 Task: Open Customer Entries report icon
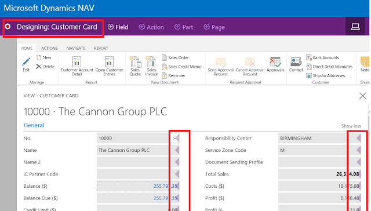109,63
